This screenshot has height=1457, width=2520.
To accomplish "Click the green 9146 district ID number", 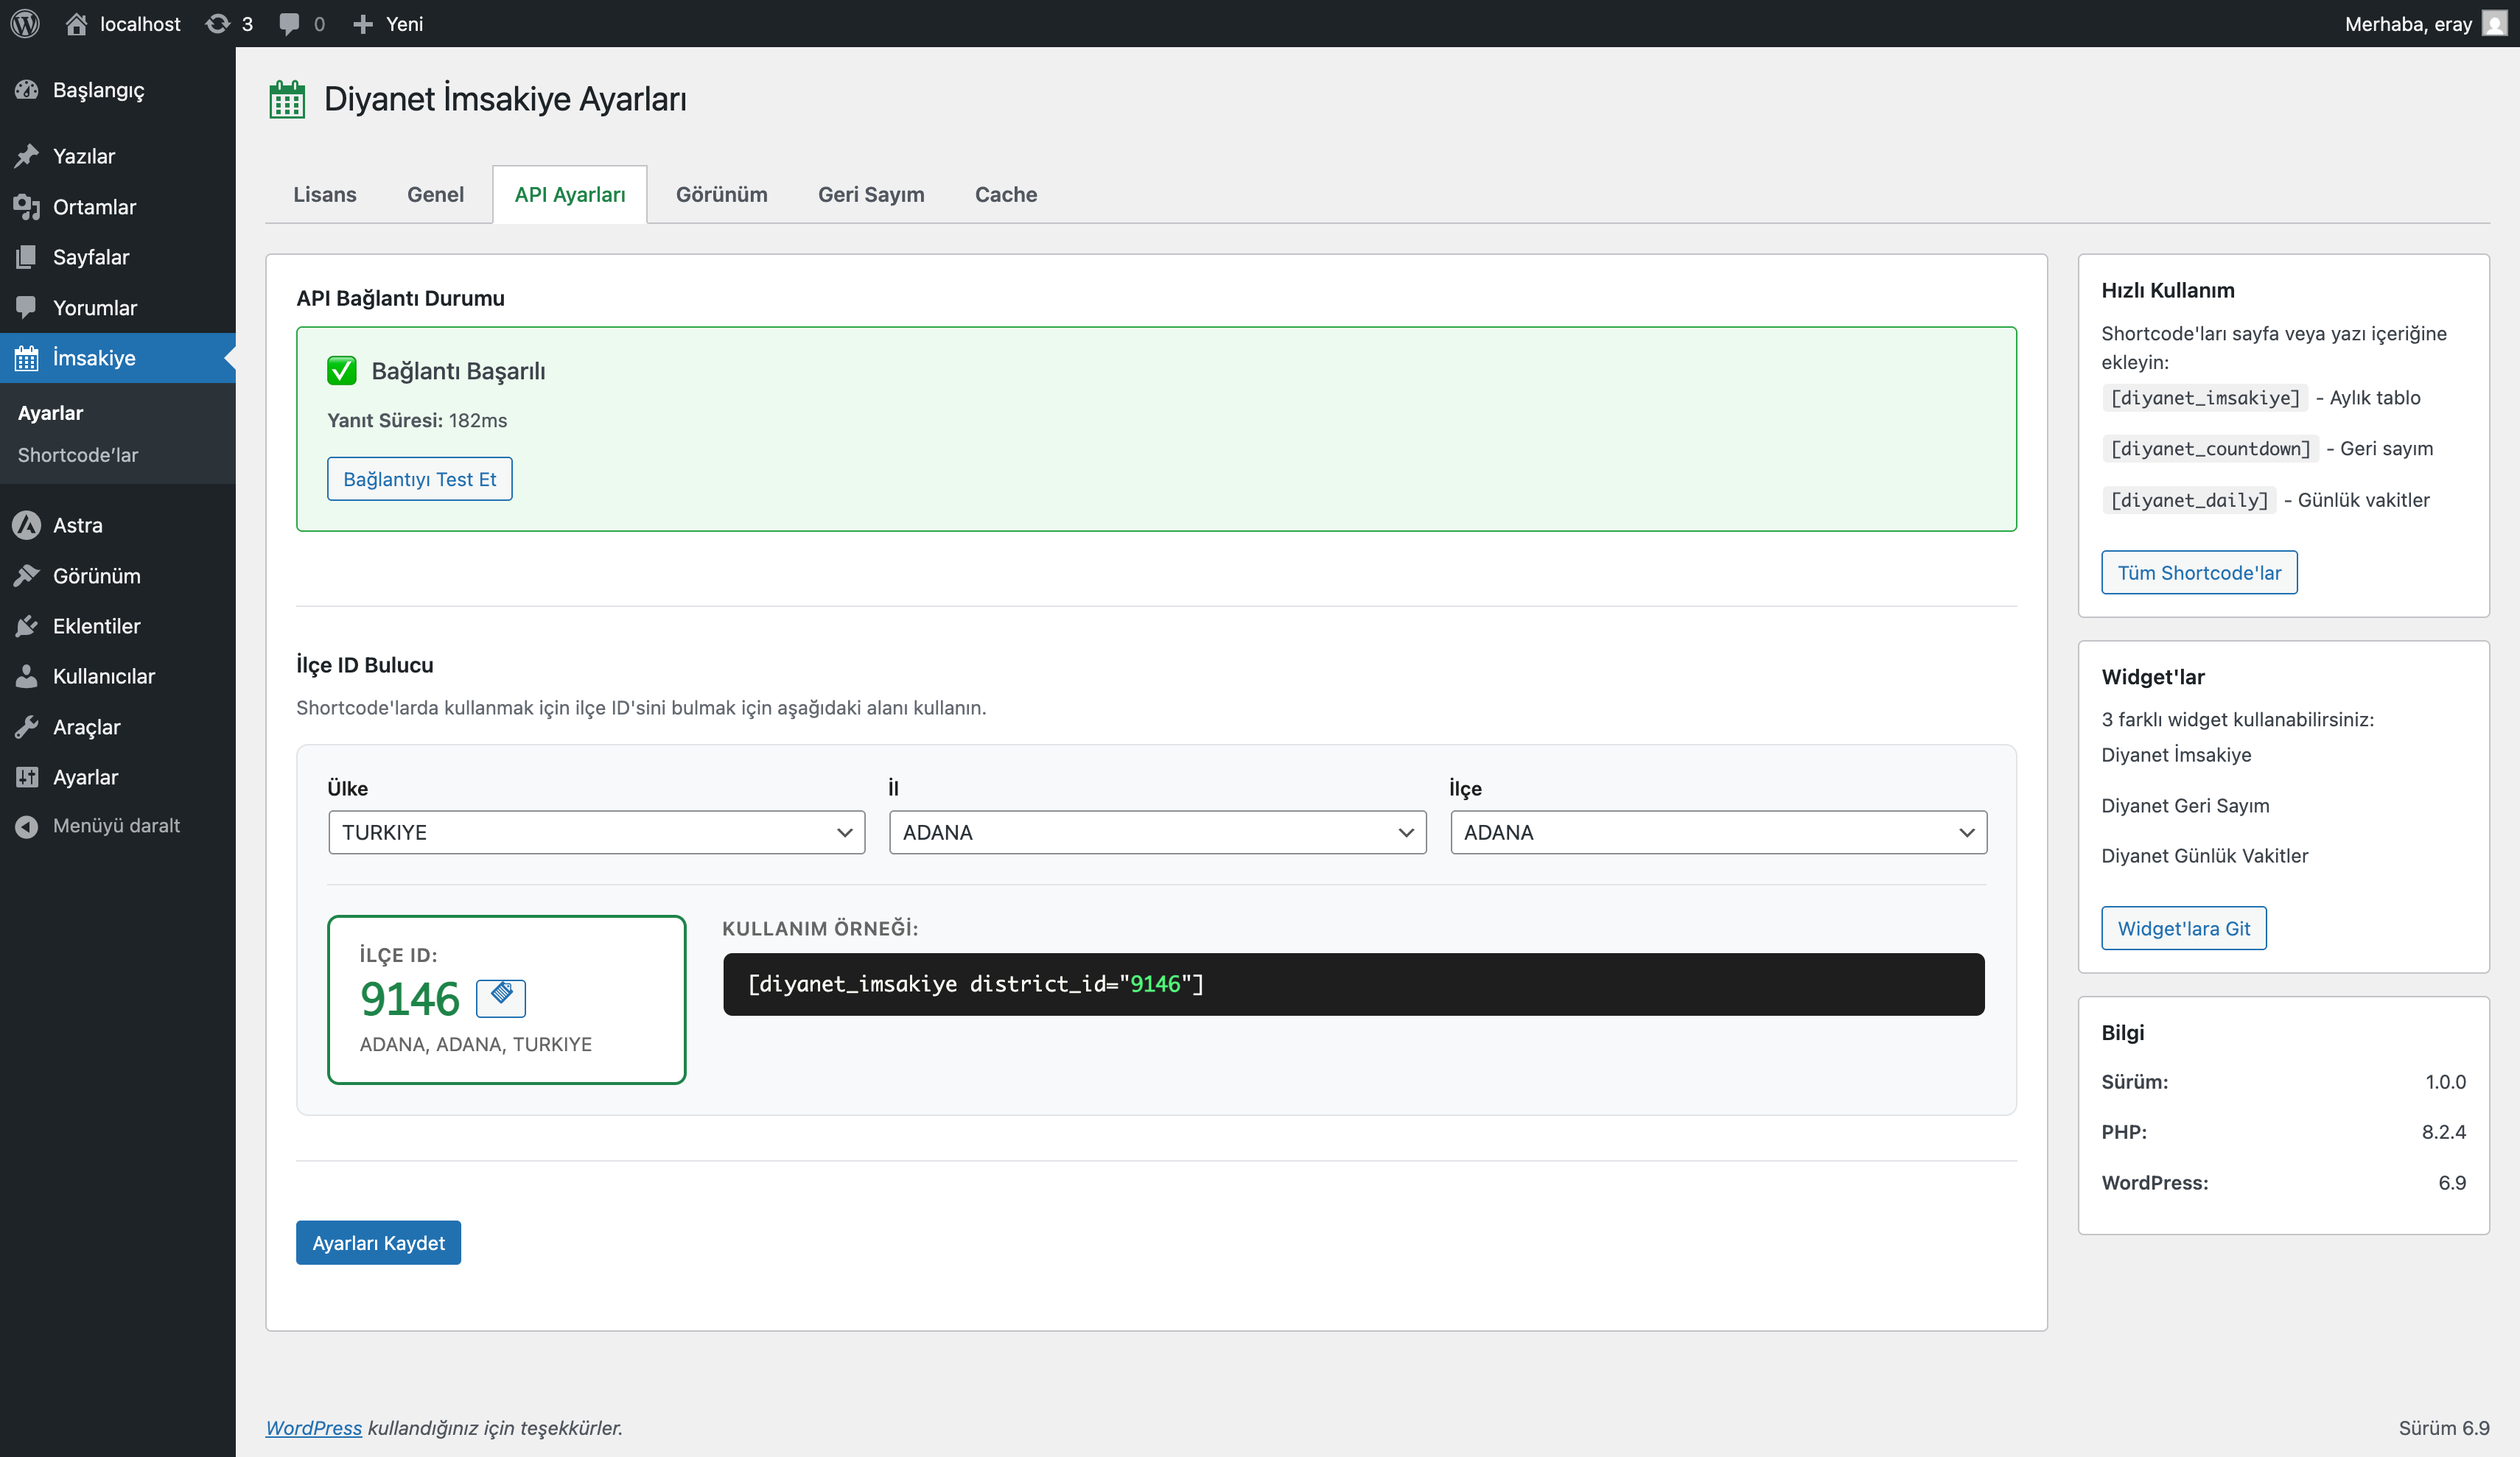I will (x=410, y=998).
